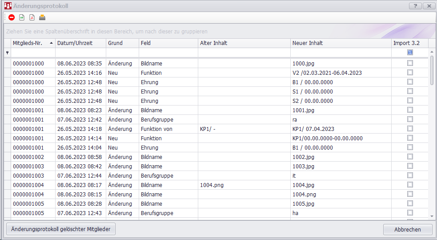
Task: Click the red stop/cancel toolbar icon
Action: click(x=12, y=18)
